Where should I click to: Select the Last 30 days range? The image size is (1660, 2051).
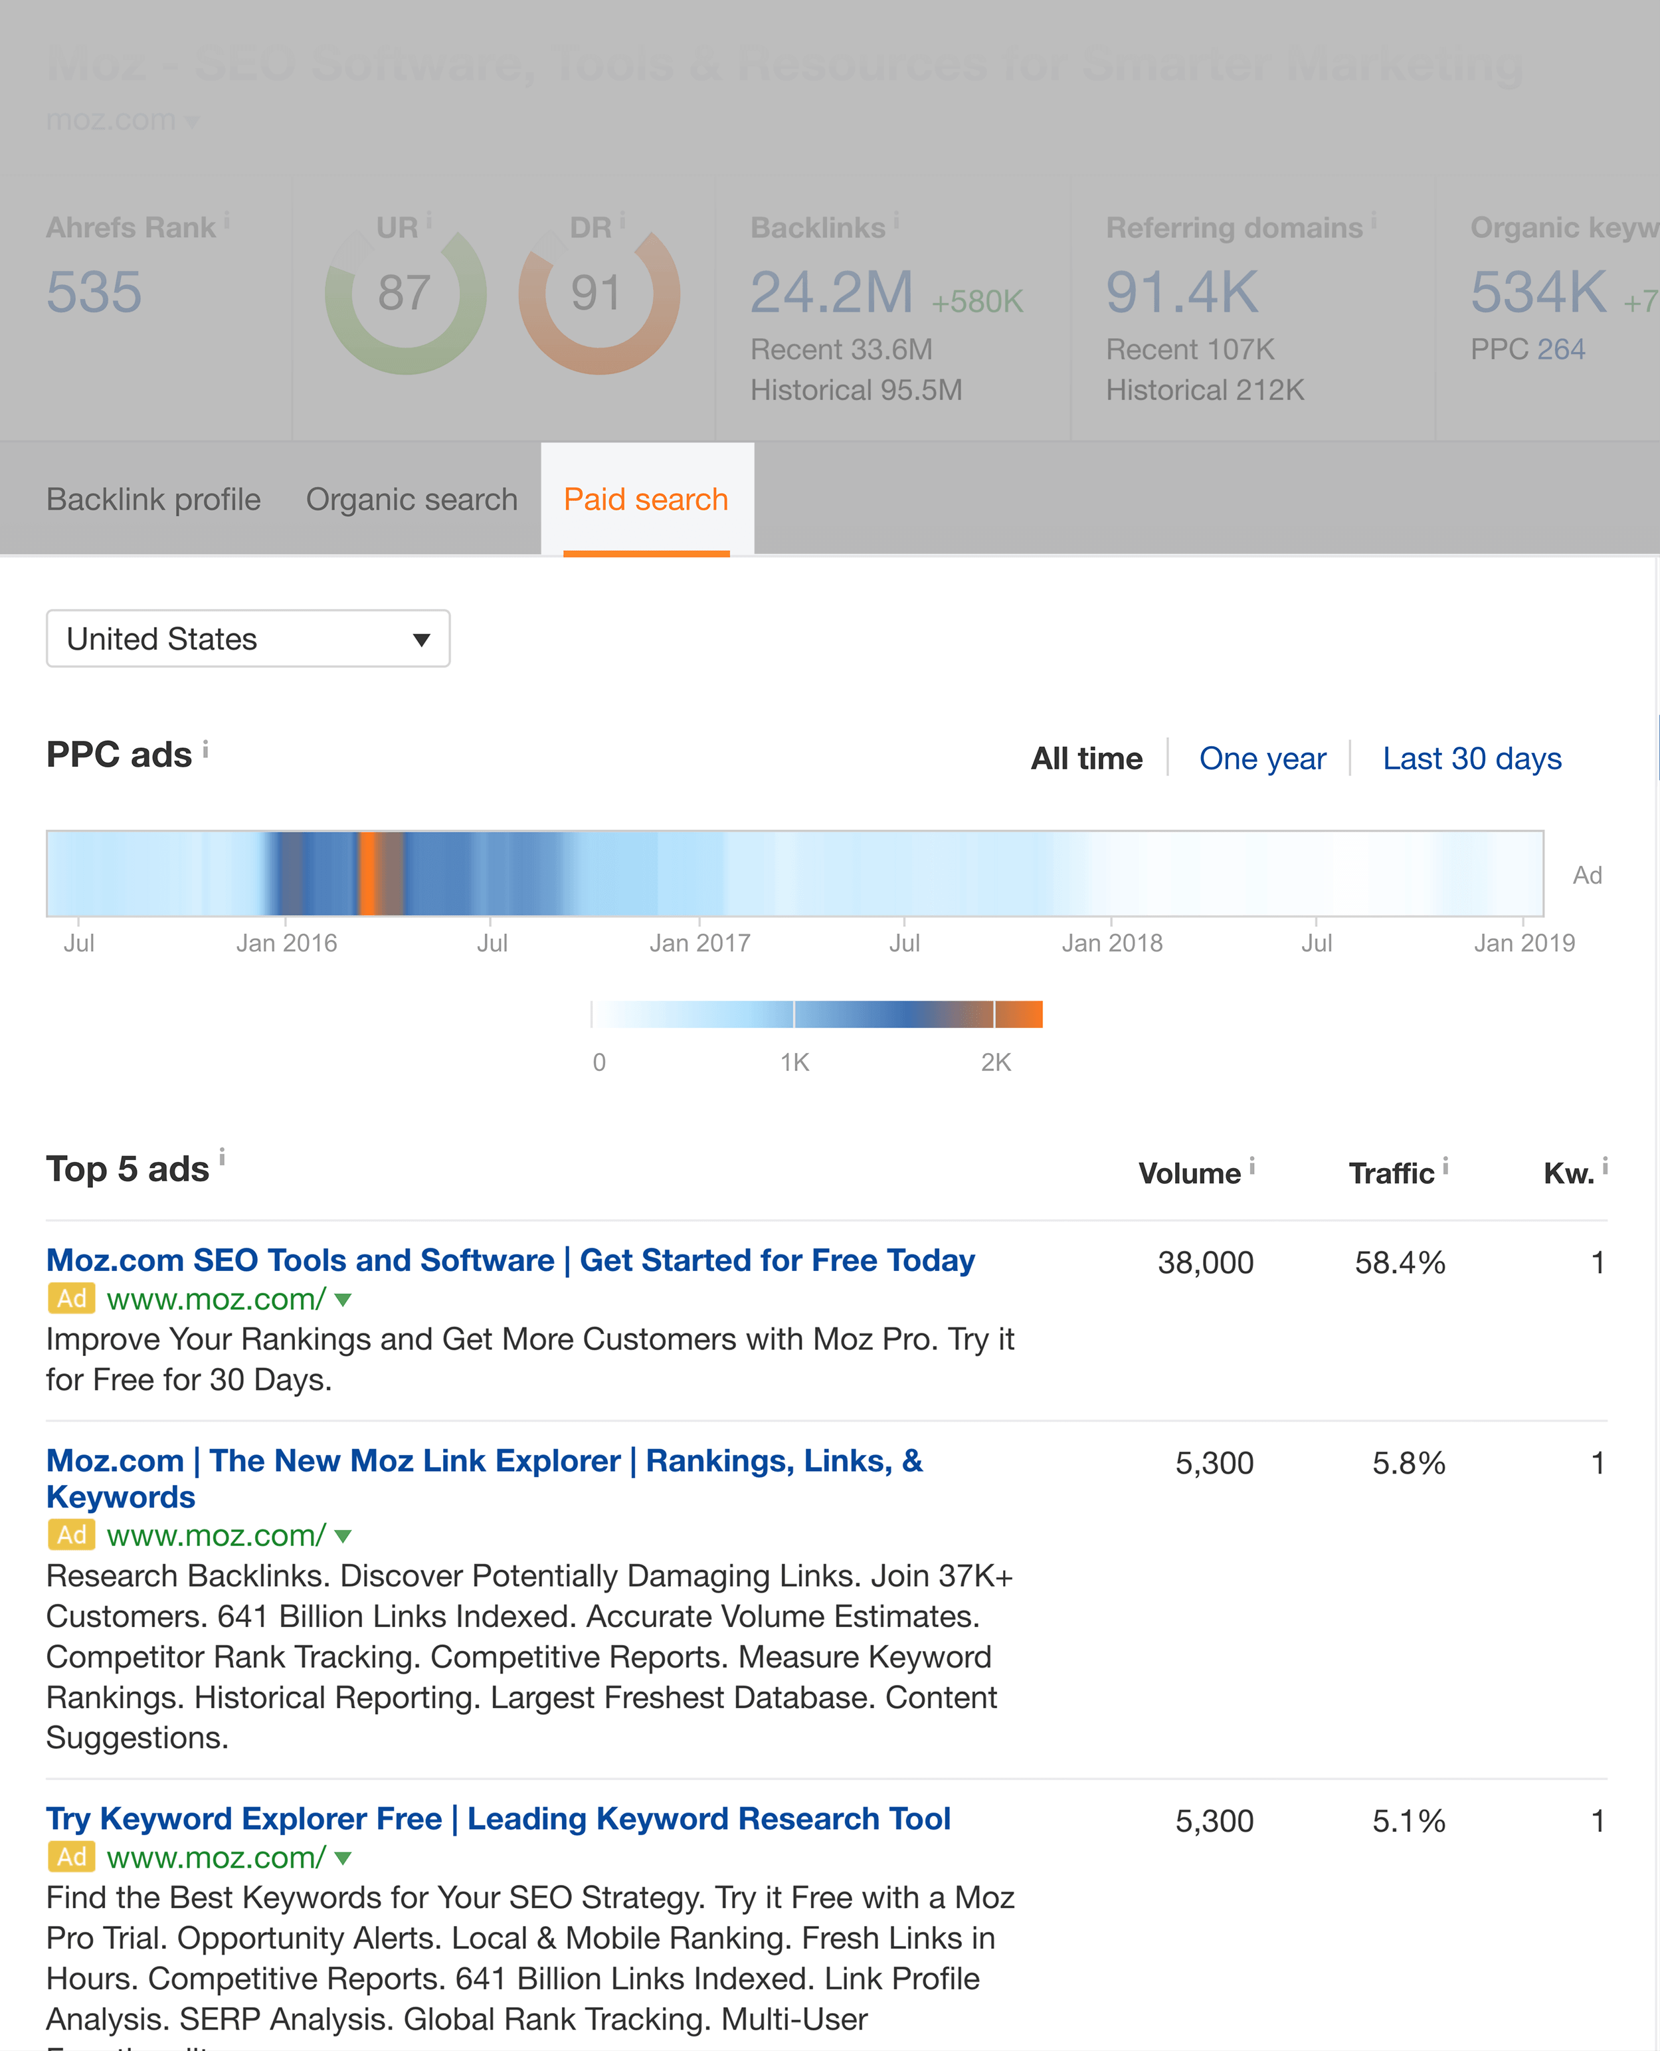[1471, 758]
